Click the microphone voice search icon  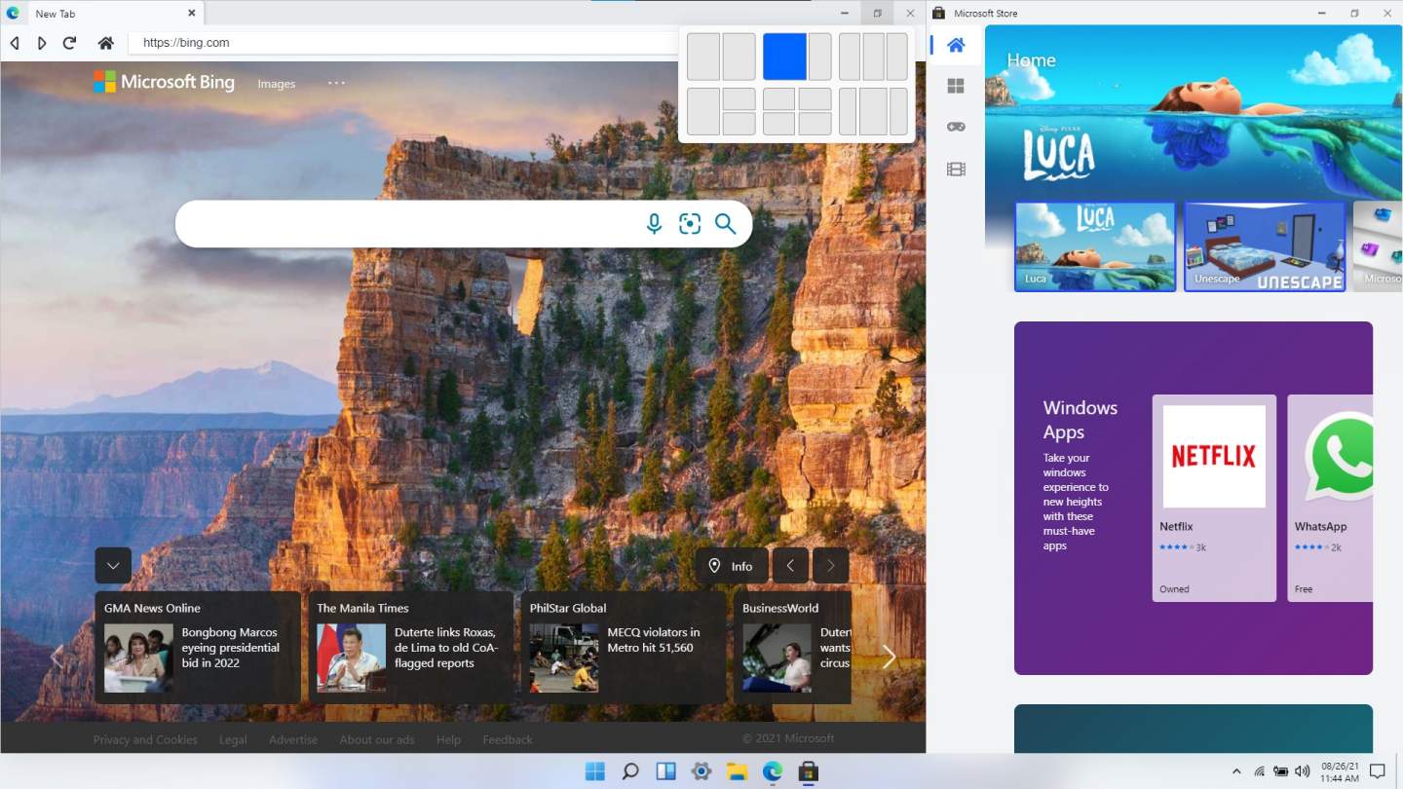click(654, 224)
